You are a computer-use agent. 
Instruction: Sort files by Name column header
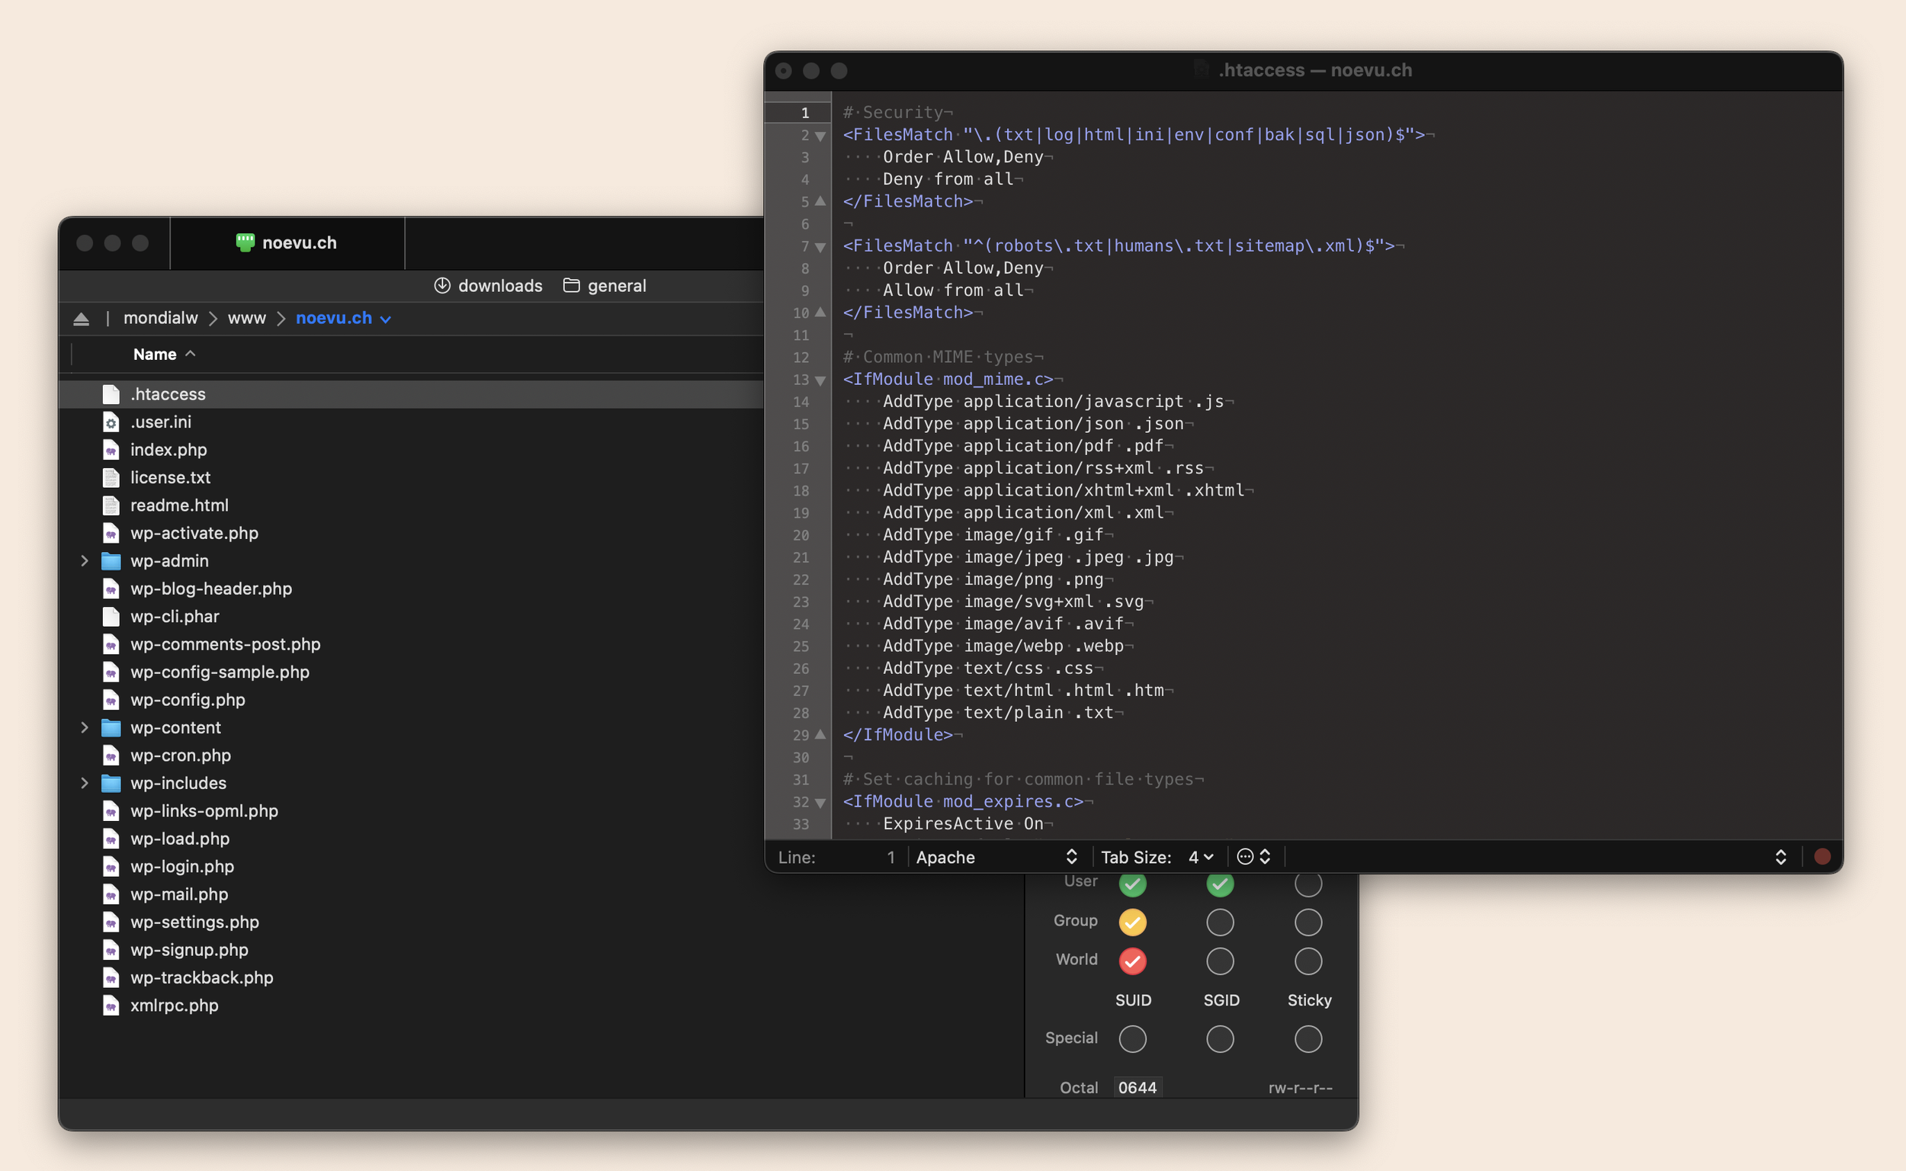(155, 355)
